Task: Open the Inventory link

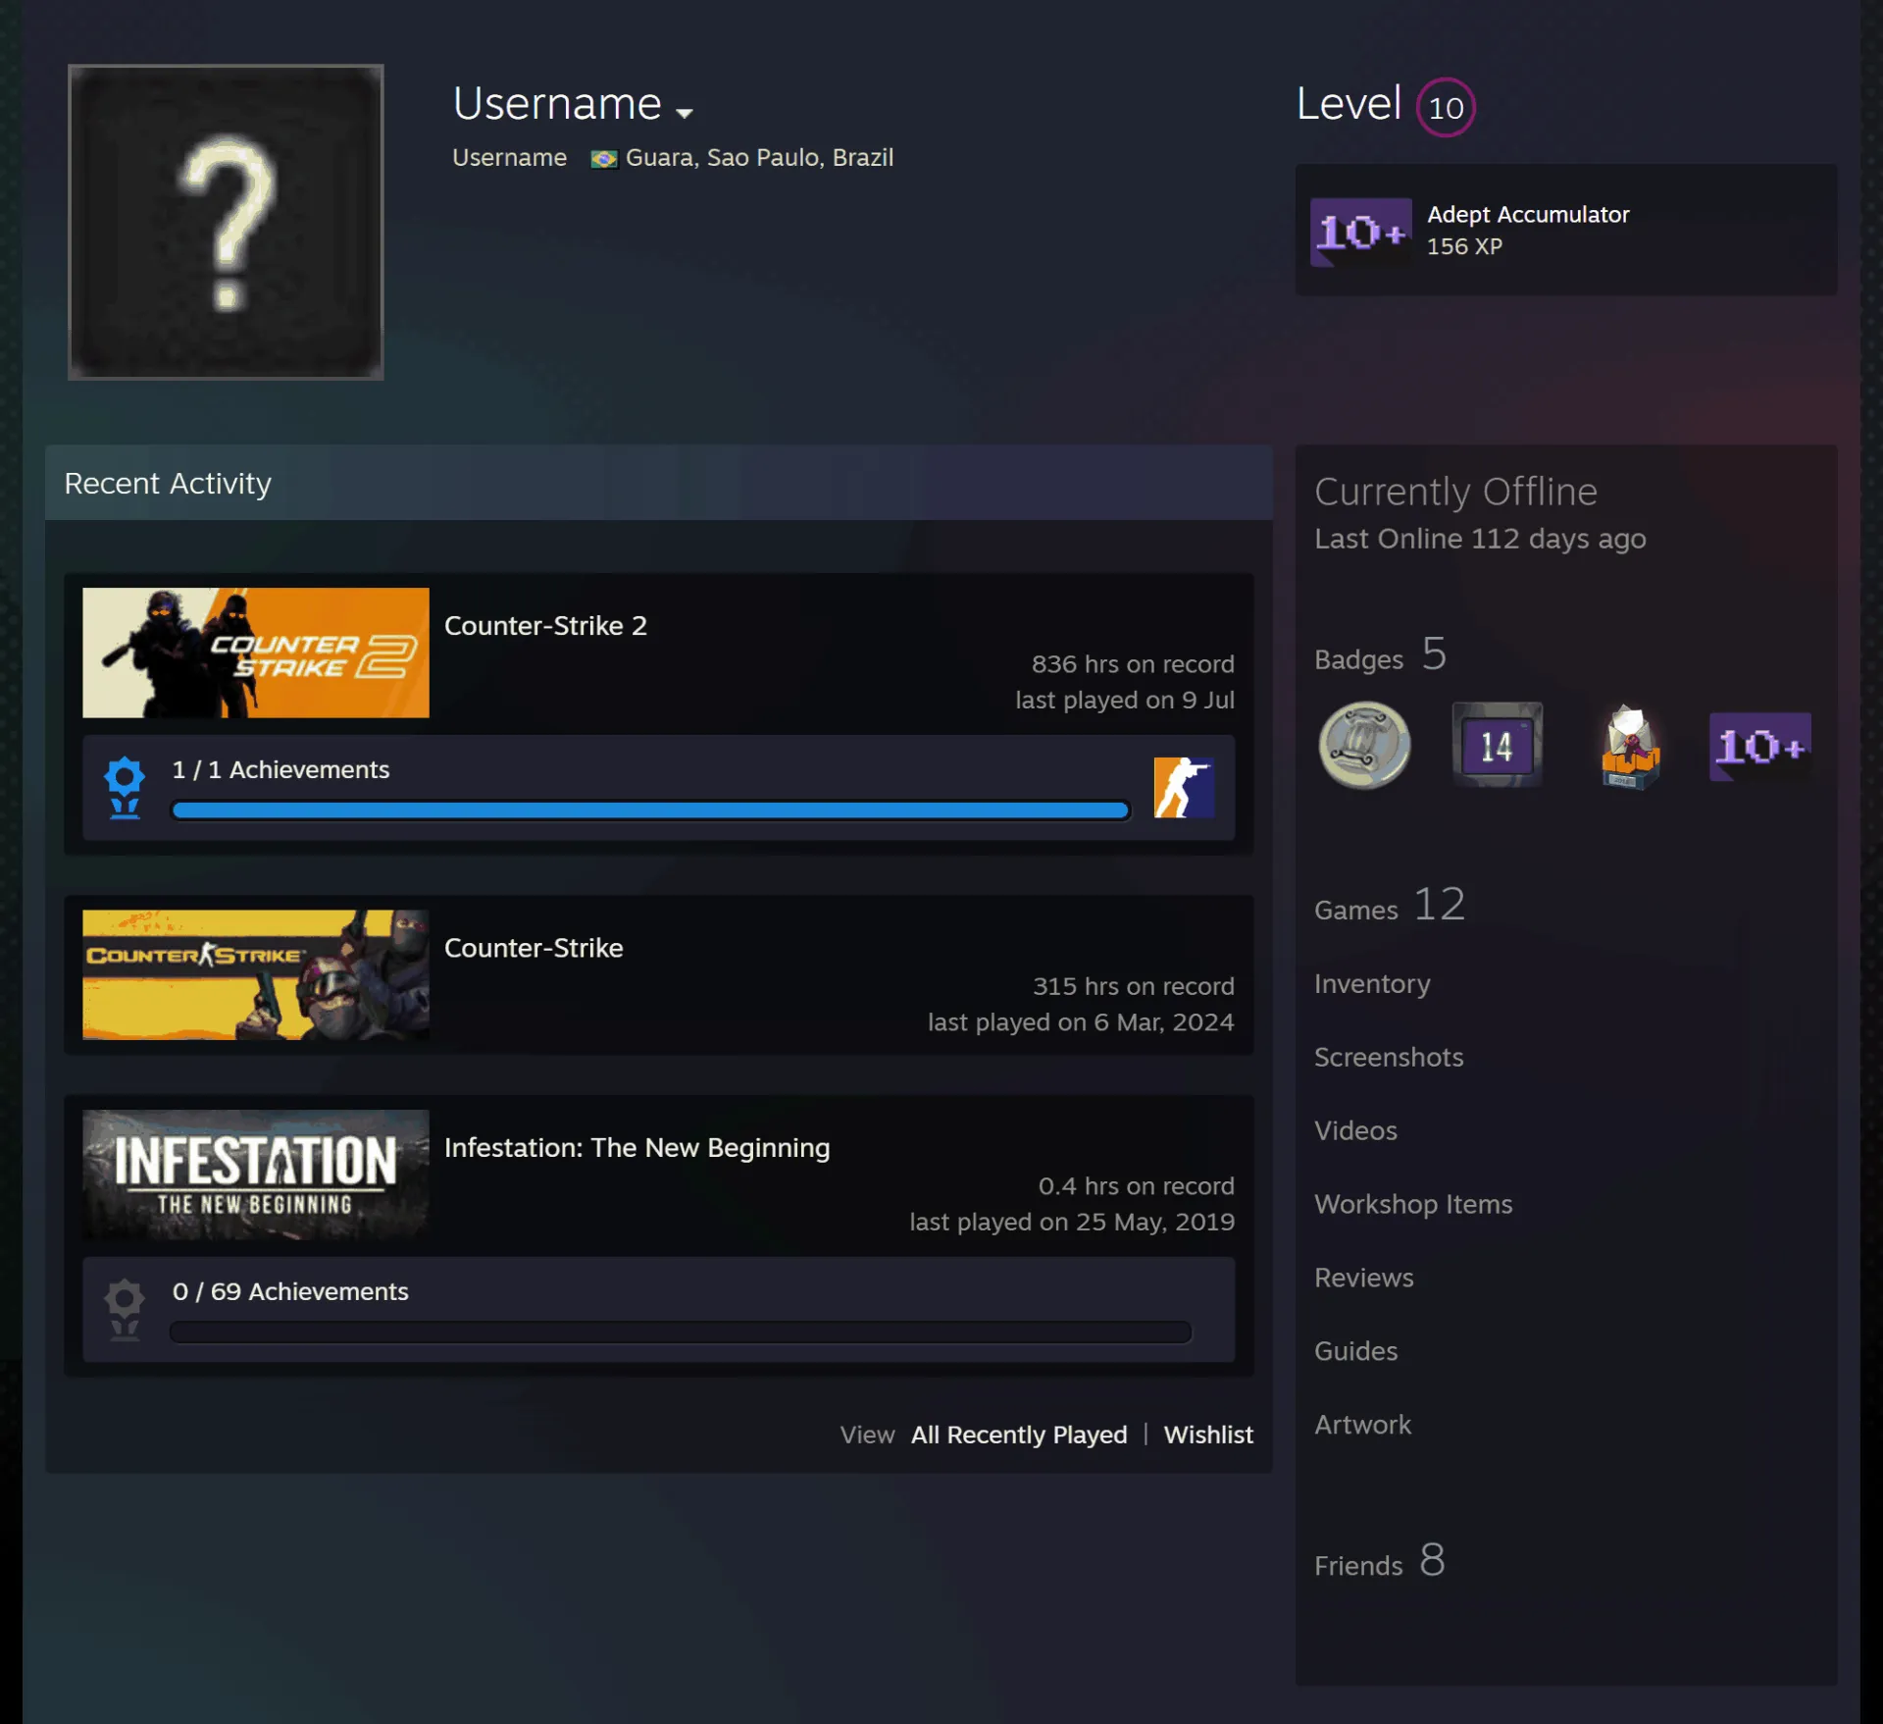Action: (x=1372, y=983)
